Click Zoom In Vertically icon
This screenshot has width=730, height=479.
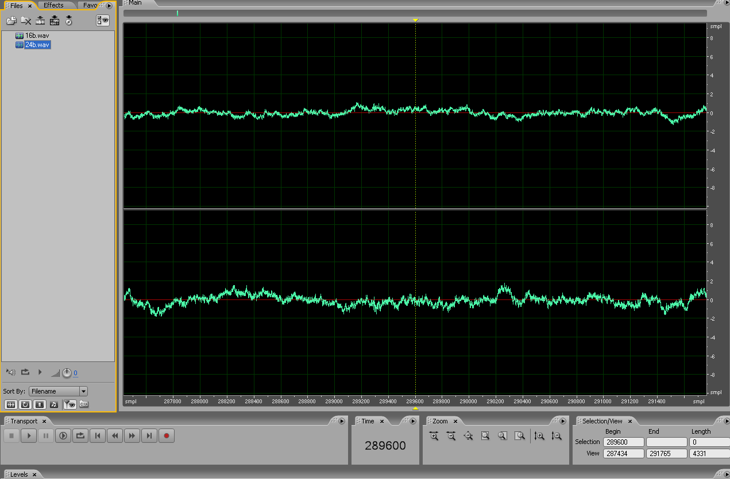(x=539, y=436)
